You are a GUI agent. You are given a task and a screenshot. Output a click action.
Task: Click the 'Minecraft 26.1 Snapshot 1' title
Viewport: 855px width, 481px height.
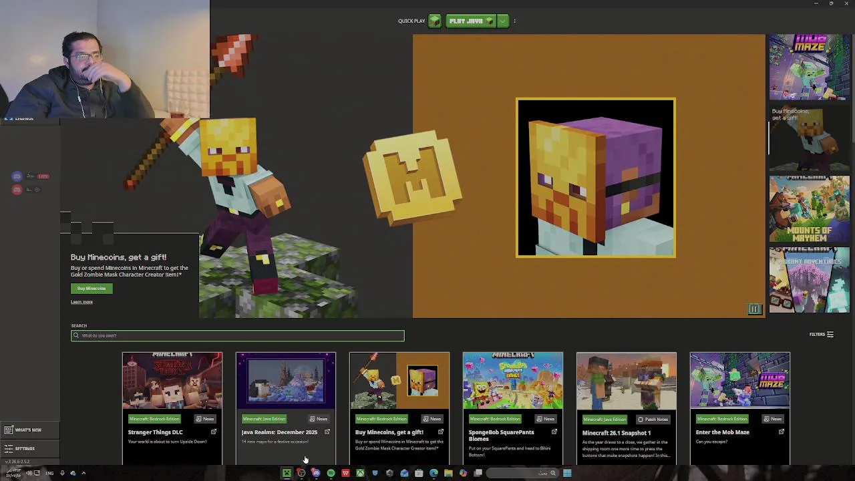coord(617,433)
